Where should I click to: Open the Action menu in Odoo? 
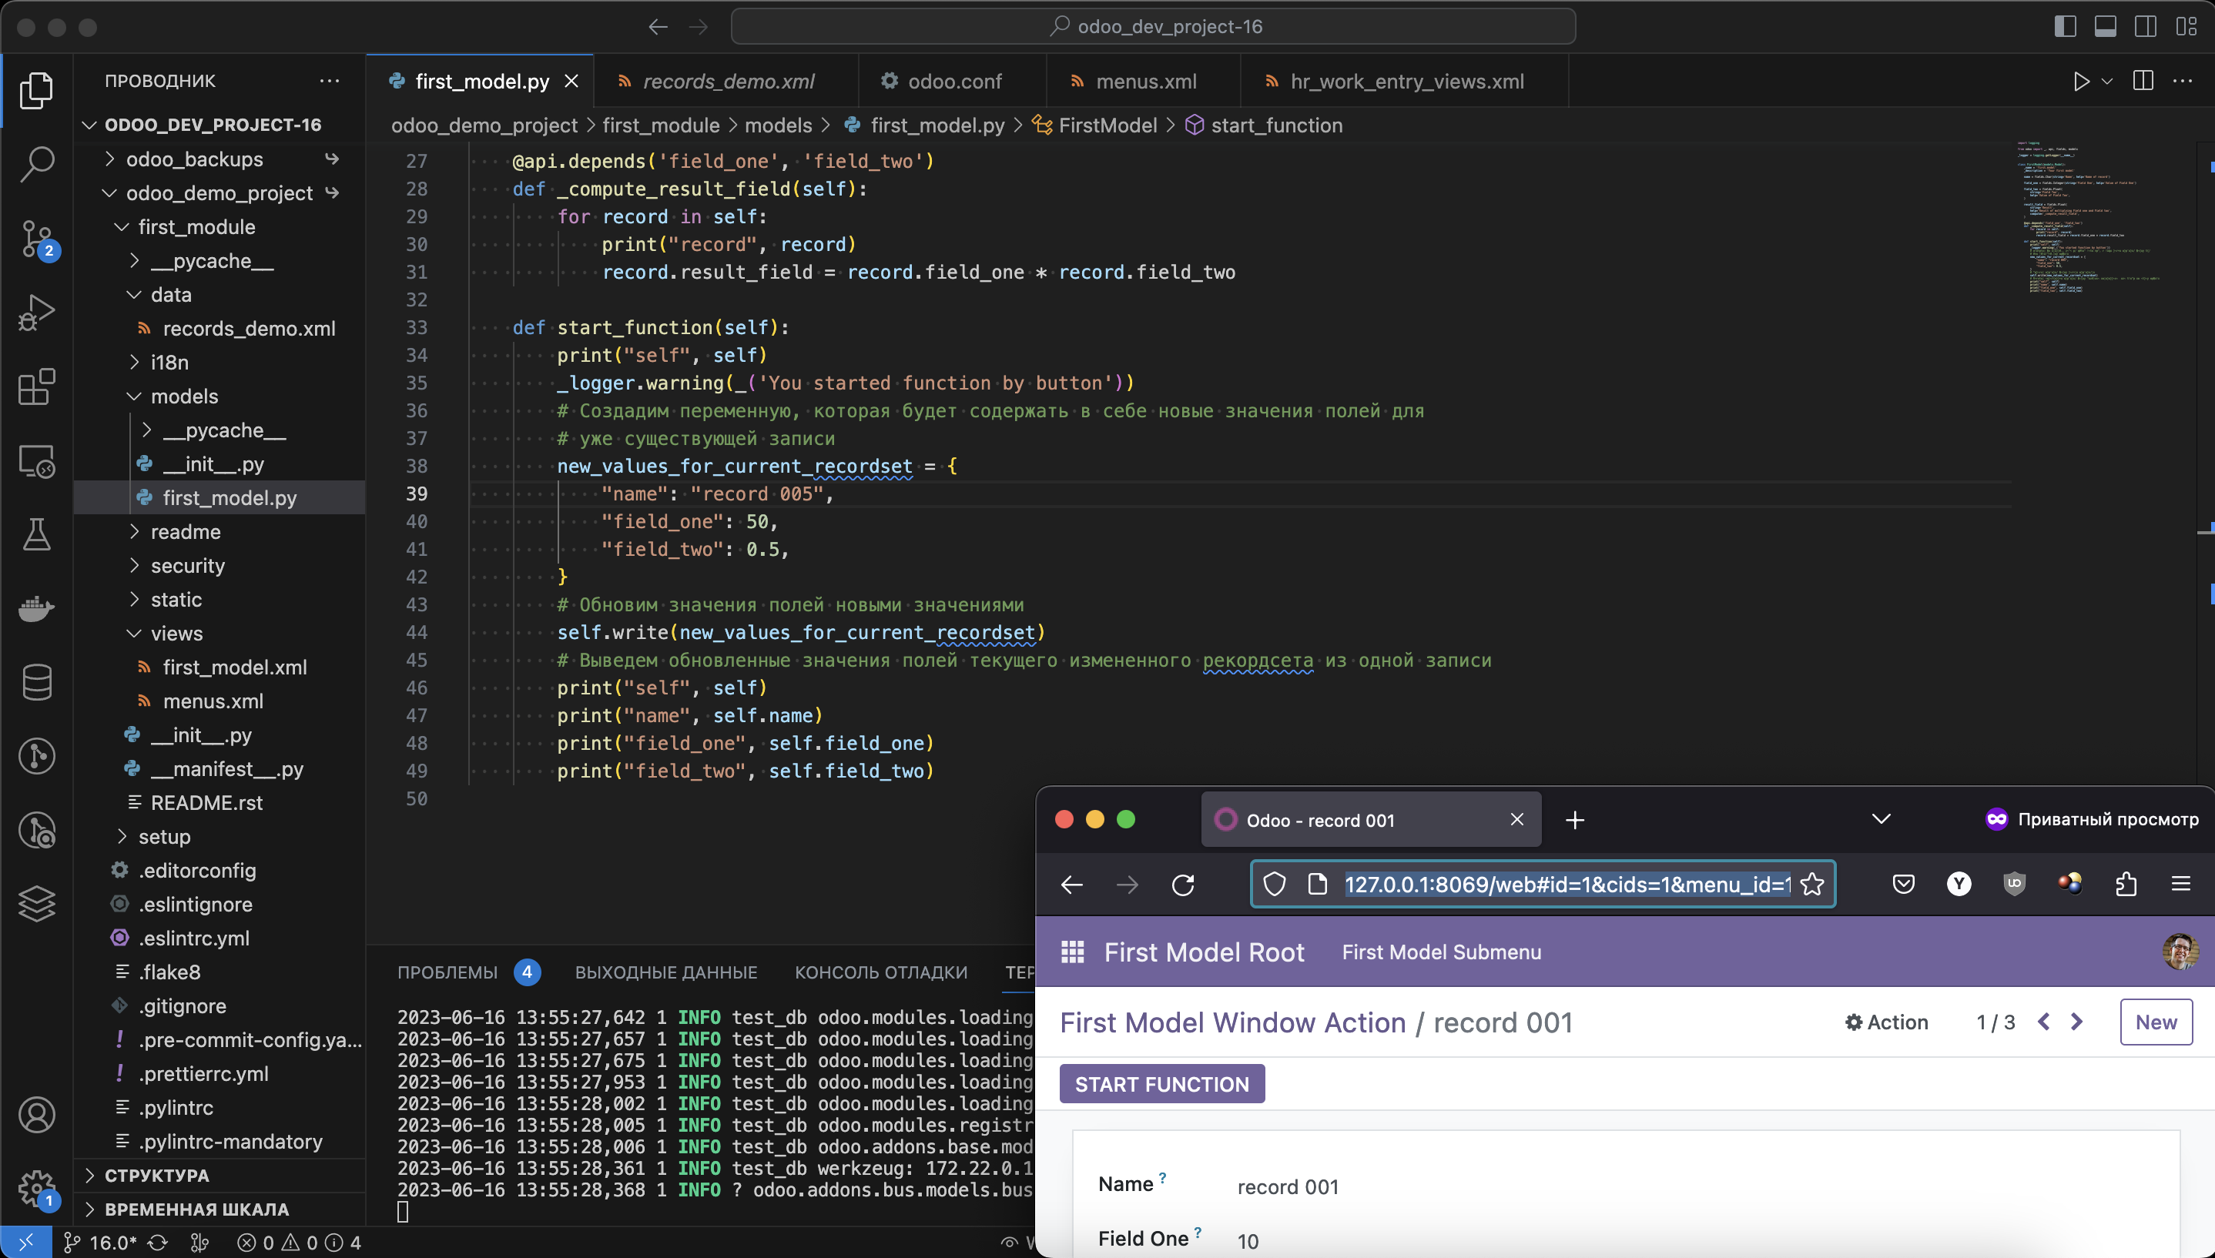click(1887, 1022)
